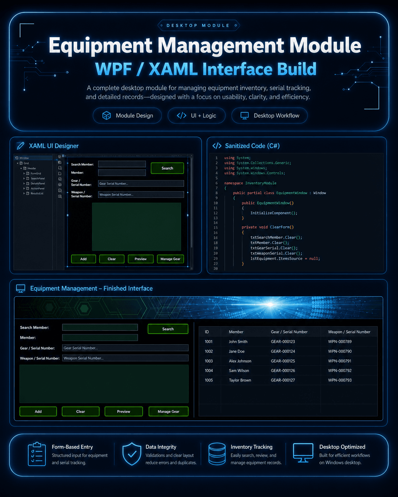
Task: Focus the Search Member field in designer preview
Action: (122, 164)
